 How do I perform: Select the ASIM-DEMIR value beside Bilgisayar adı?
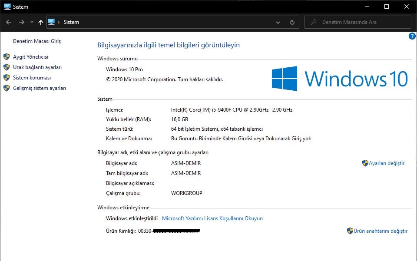[x=186, y=163]
